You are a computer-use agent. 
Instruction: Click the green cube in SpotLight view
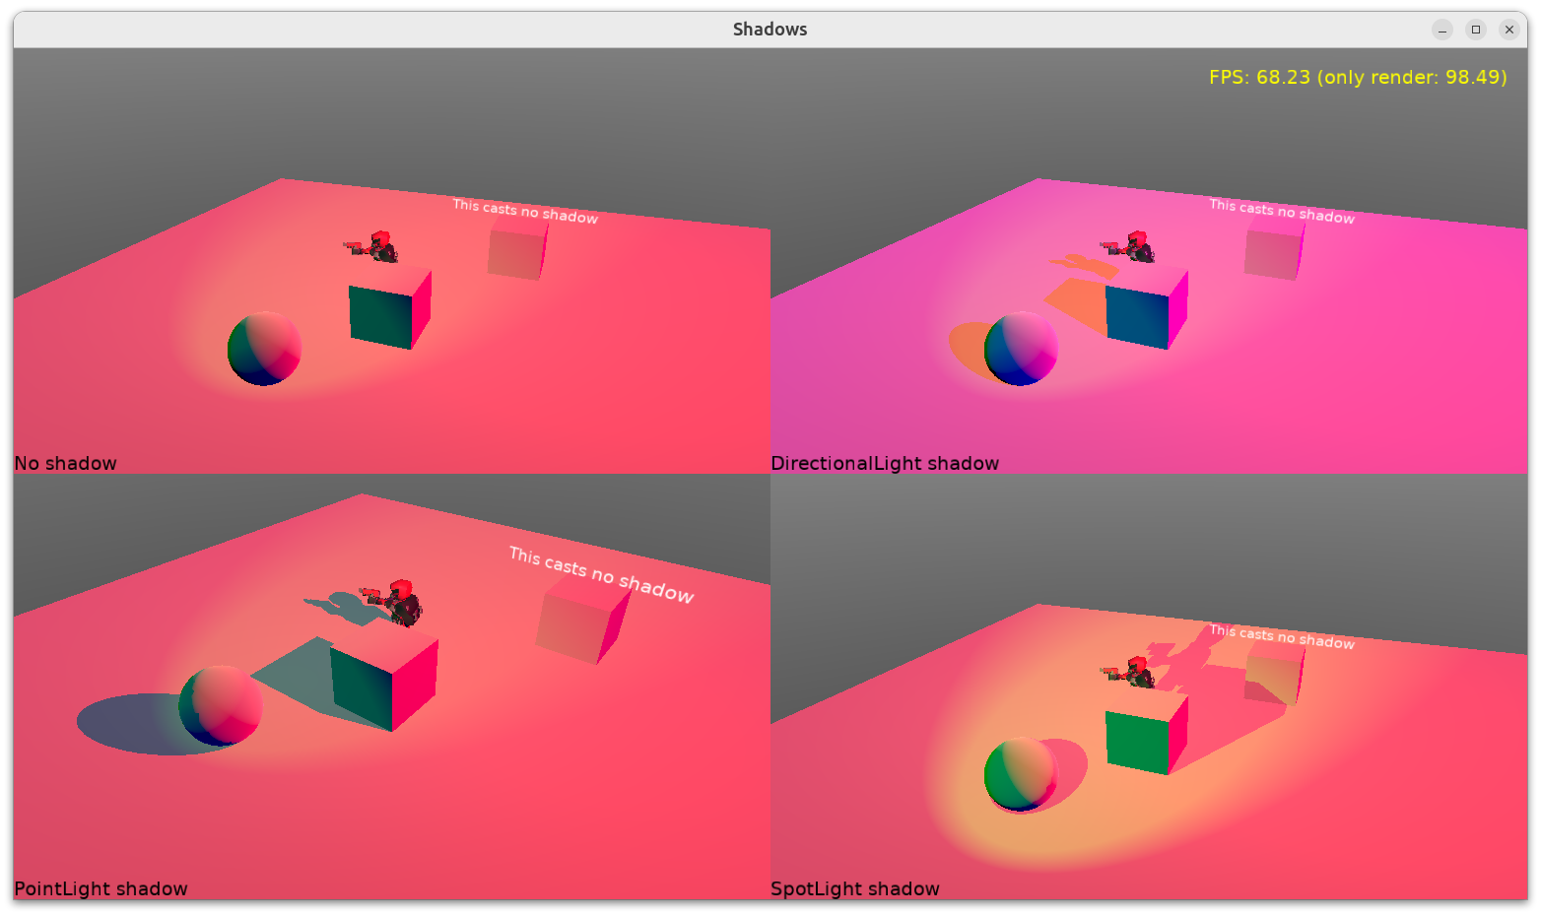(x=1147, y=733)
